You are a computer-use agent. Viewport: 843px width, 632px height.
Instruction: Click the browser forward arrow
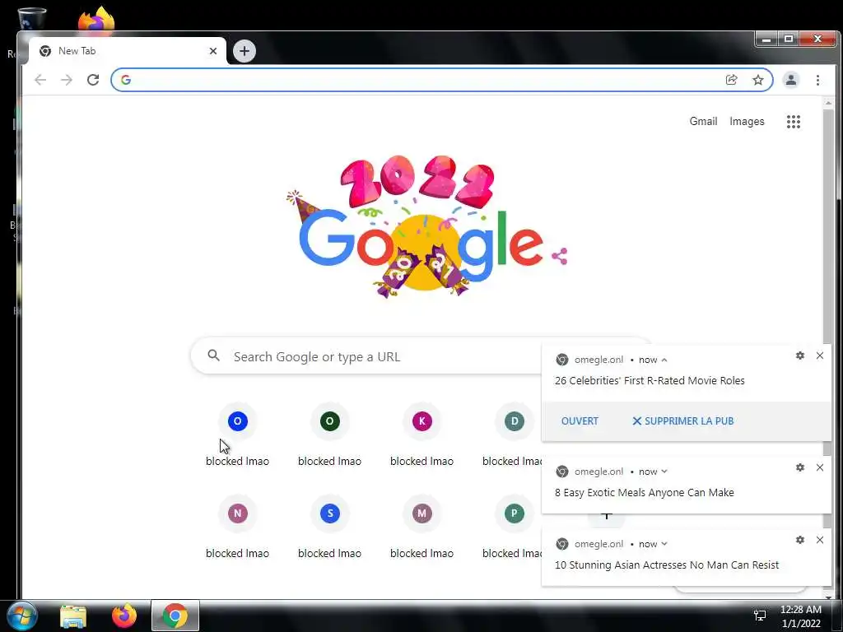tap(67, 80)
